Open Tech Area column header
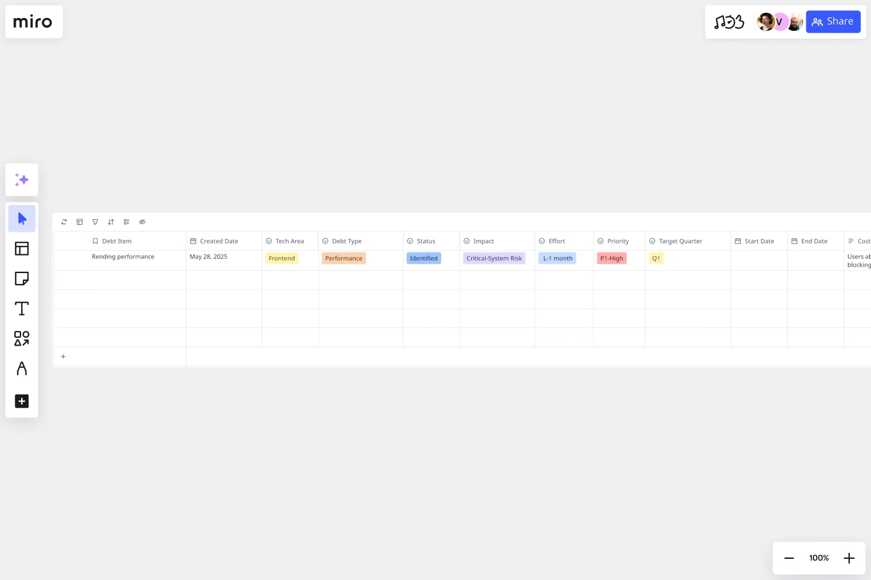The image size is (871, 580). point(290,241)
